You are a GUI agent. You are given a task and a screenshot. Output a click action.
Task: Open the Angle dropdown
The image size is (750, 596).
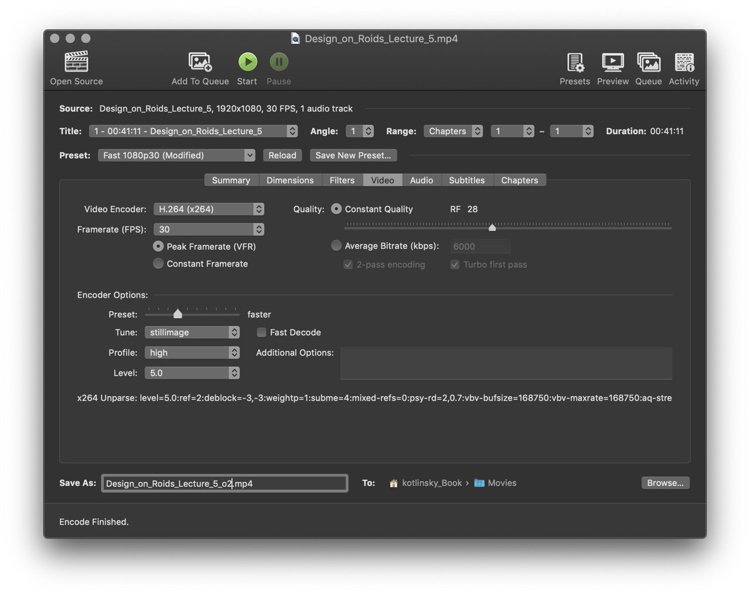[360, 131]
